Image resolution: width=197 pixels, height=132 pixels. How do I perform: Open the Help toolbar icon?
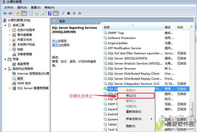(50, 13)
